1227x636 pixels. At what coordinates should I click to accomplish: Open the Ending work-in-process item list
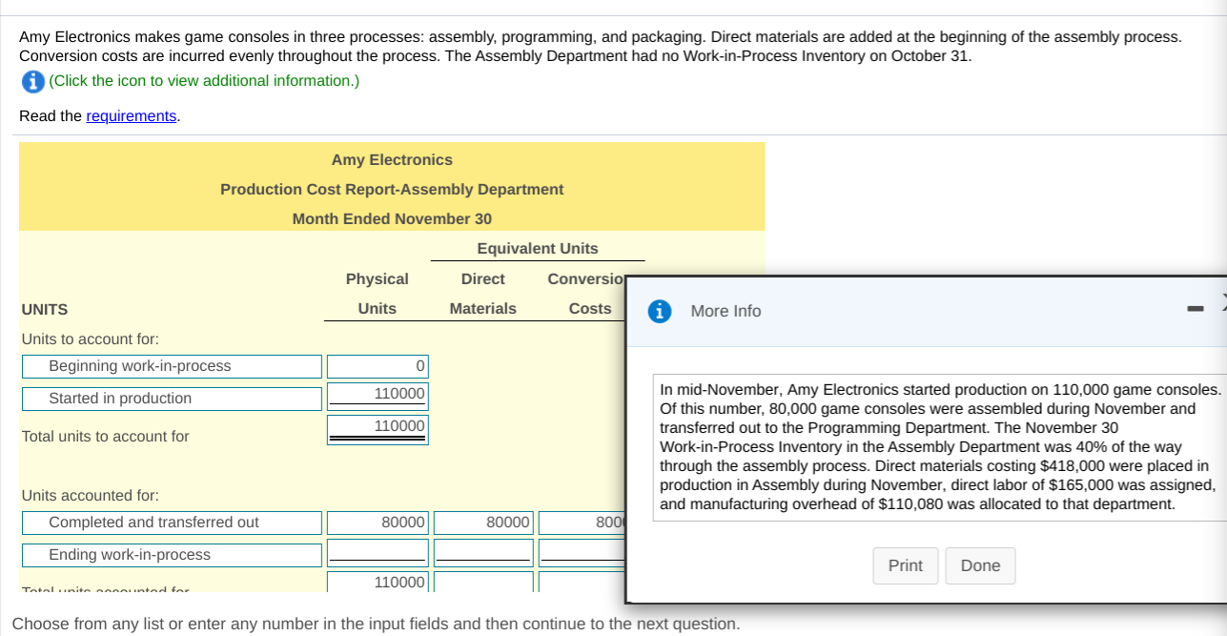tap(171, 554)
